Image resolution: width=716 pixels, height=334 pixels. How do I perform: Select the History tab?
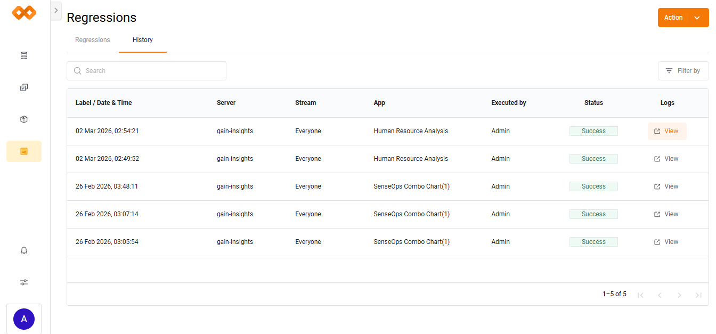[143, 40]
